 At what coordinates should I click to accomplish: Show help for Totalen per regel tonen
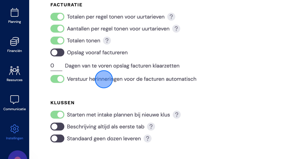pos(171,17)
